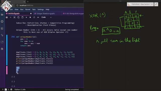This screenshot has width=161, height=91.
Task: Click the second empty code cell
Action: coord(50,81)
